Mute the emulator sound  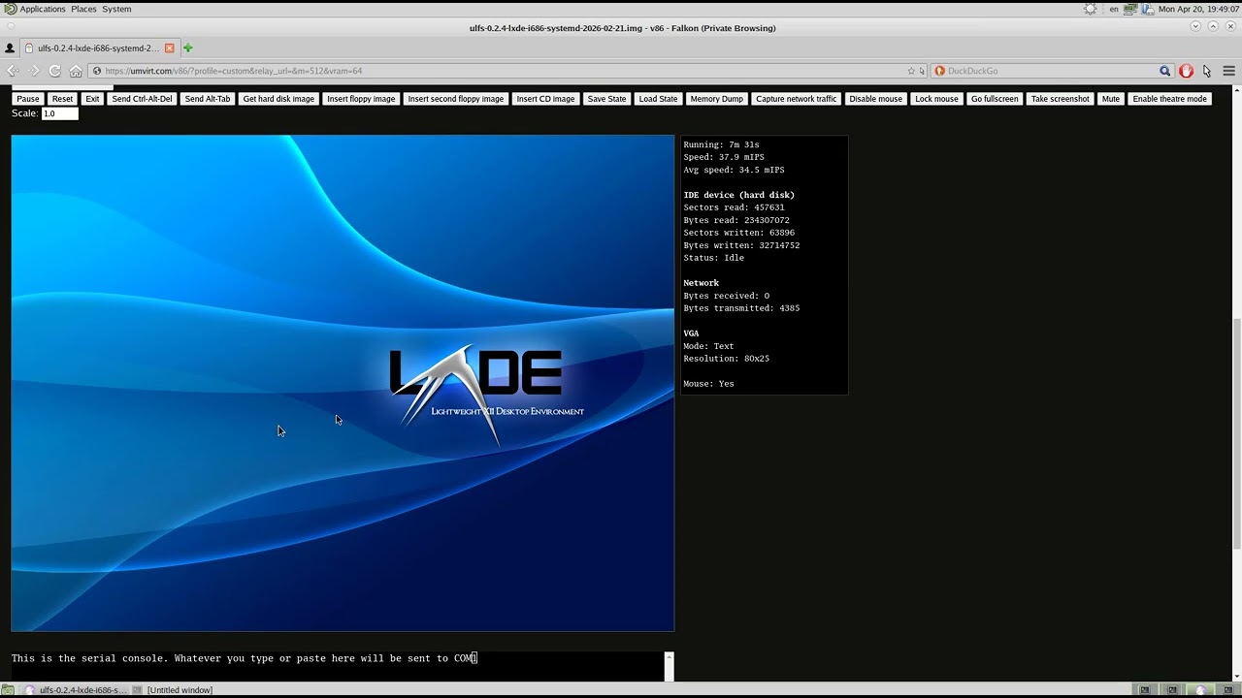1111,99
